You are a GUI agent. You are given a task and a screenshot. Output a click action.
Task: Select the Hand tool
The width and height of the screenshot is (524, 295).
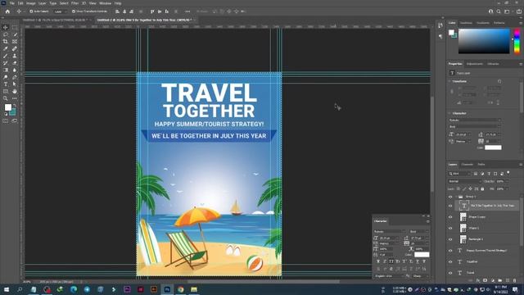click(15, 91)
